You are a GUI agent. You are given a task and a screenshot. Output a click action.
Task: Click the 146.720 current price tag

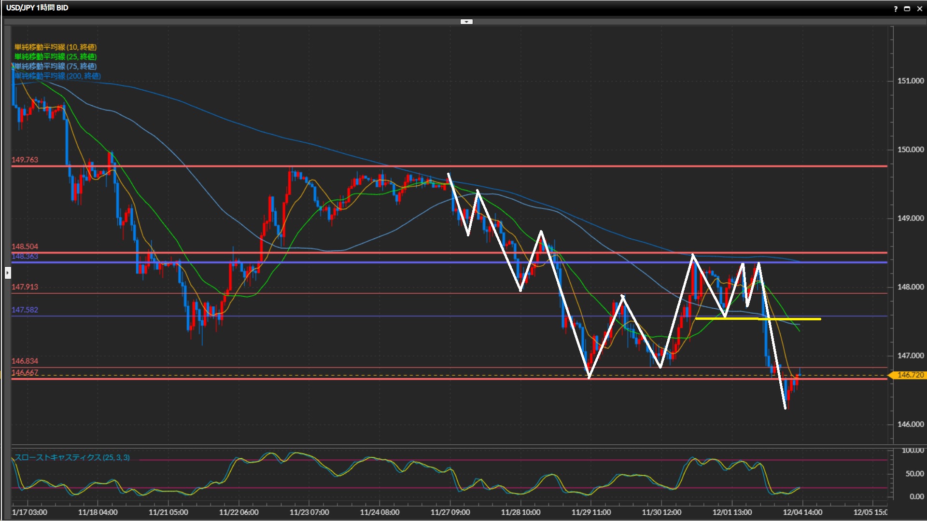[x=910, y=375]
